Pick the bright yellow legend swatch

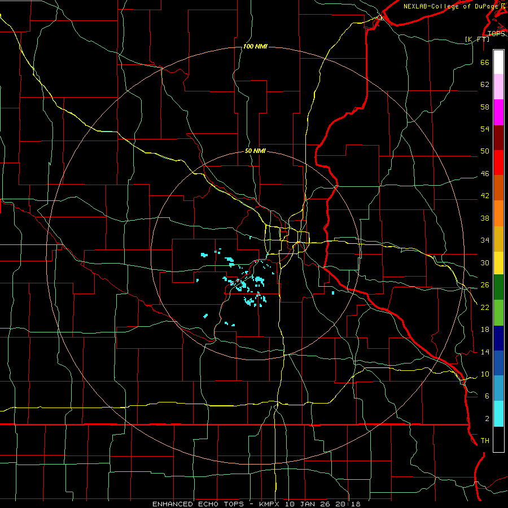coord(498,263)
